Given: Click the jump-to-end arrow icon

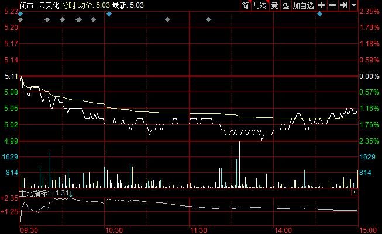Looking at the screenshot, I should (344, 5).
